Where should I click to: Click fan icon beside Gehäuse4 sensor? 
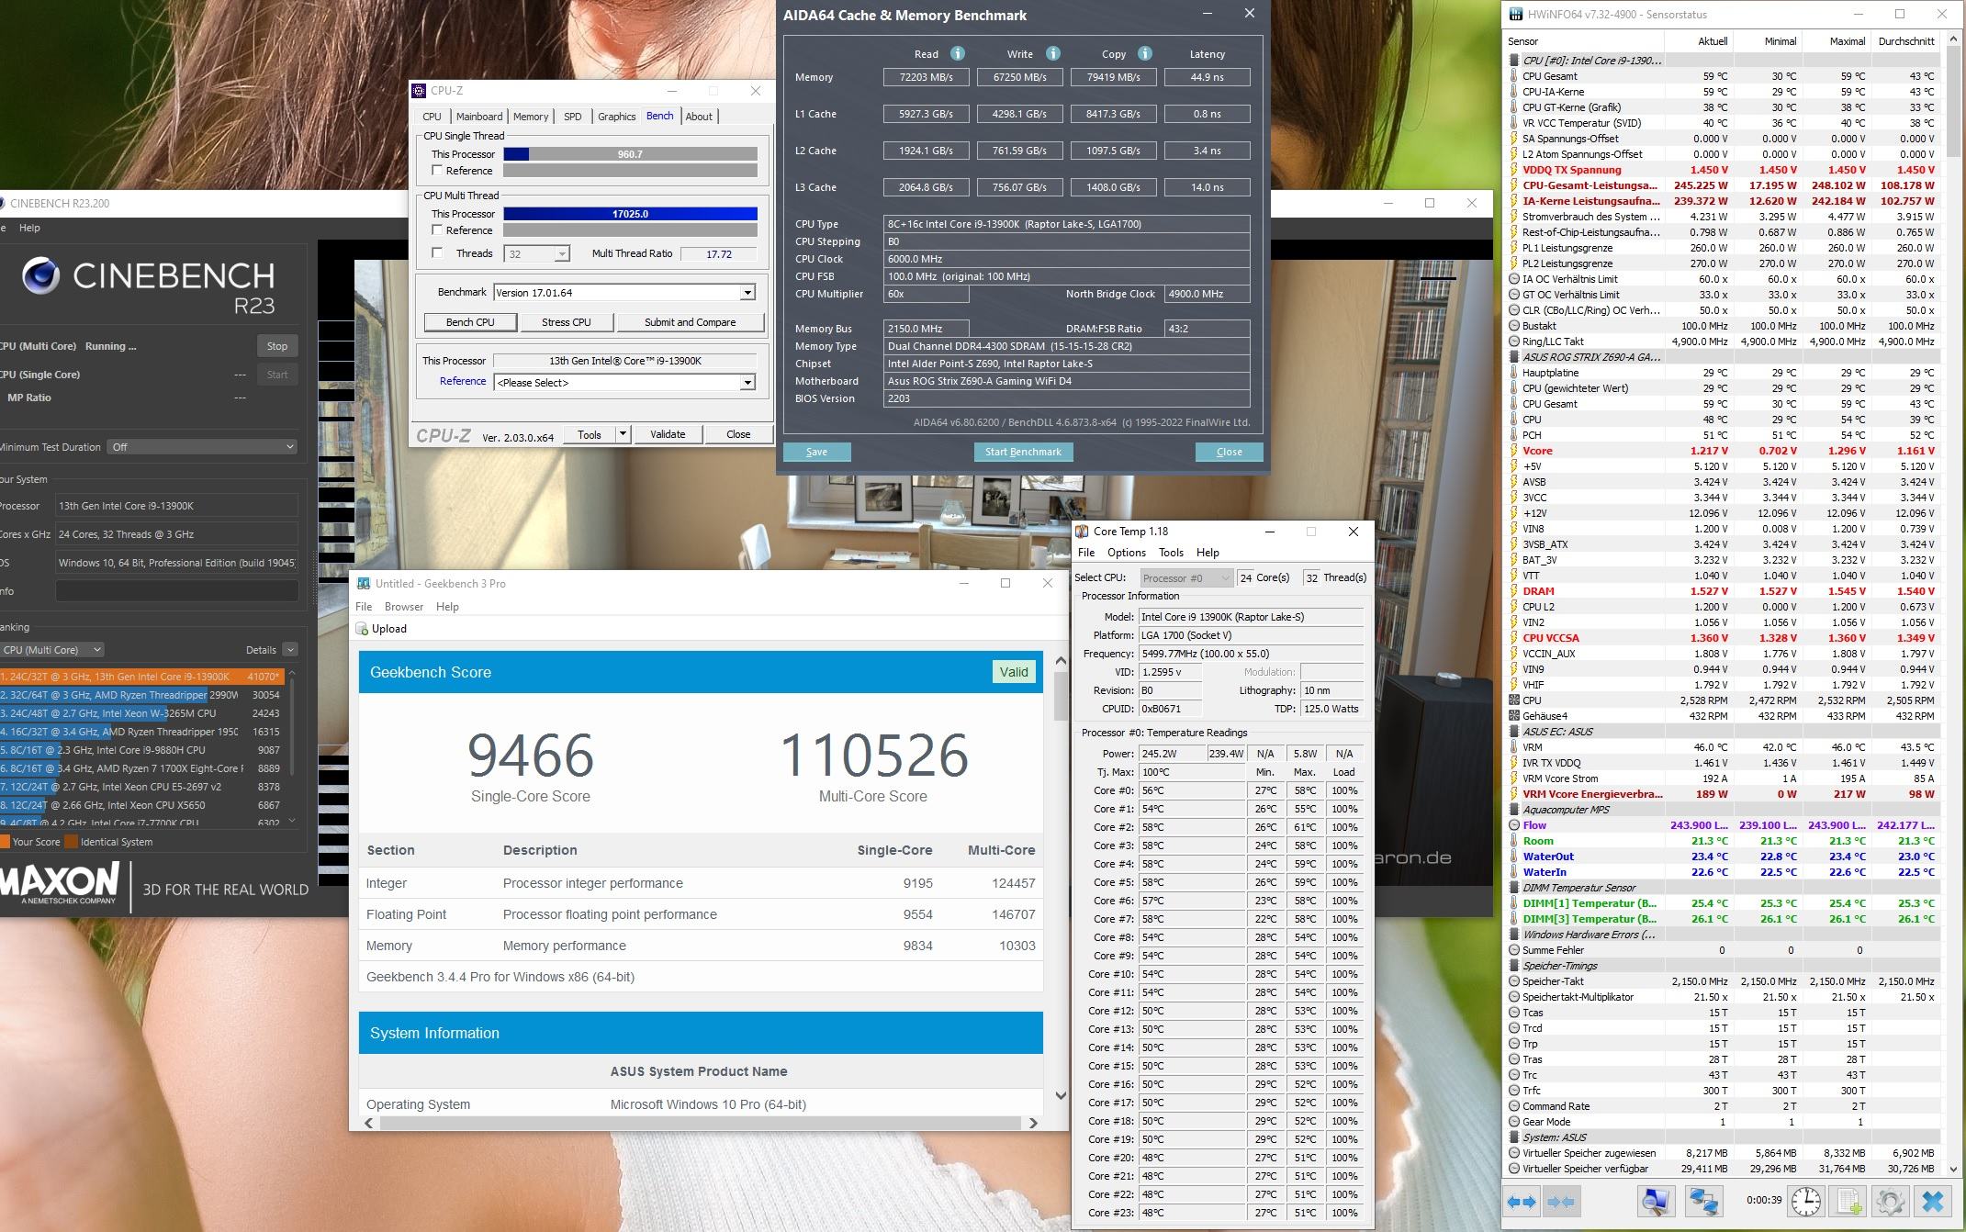click(1514, 716)
